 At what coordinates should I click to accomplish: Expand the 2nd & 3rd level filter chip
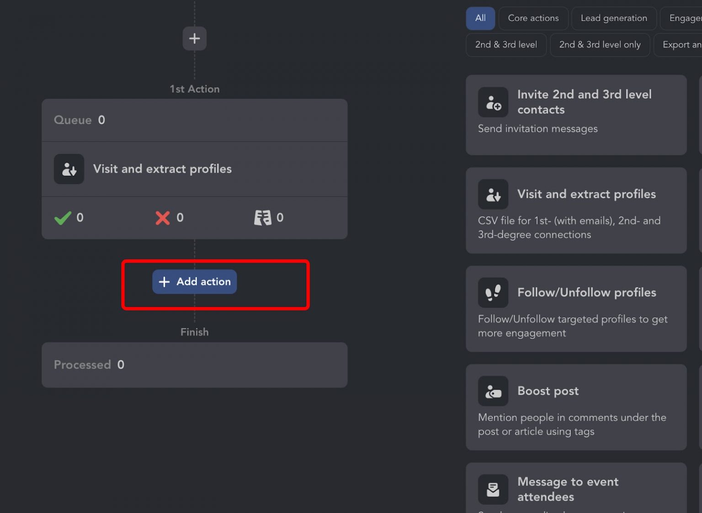505,45
